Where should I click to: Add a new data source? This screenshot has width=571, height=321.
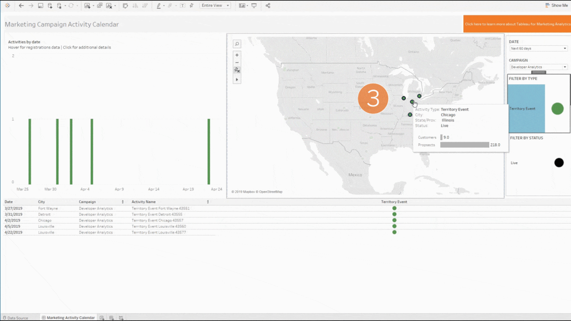coord(50,6)
